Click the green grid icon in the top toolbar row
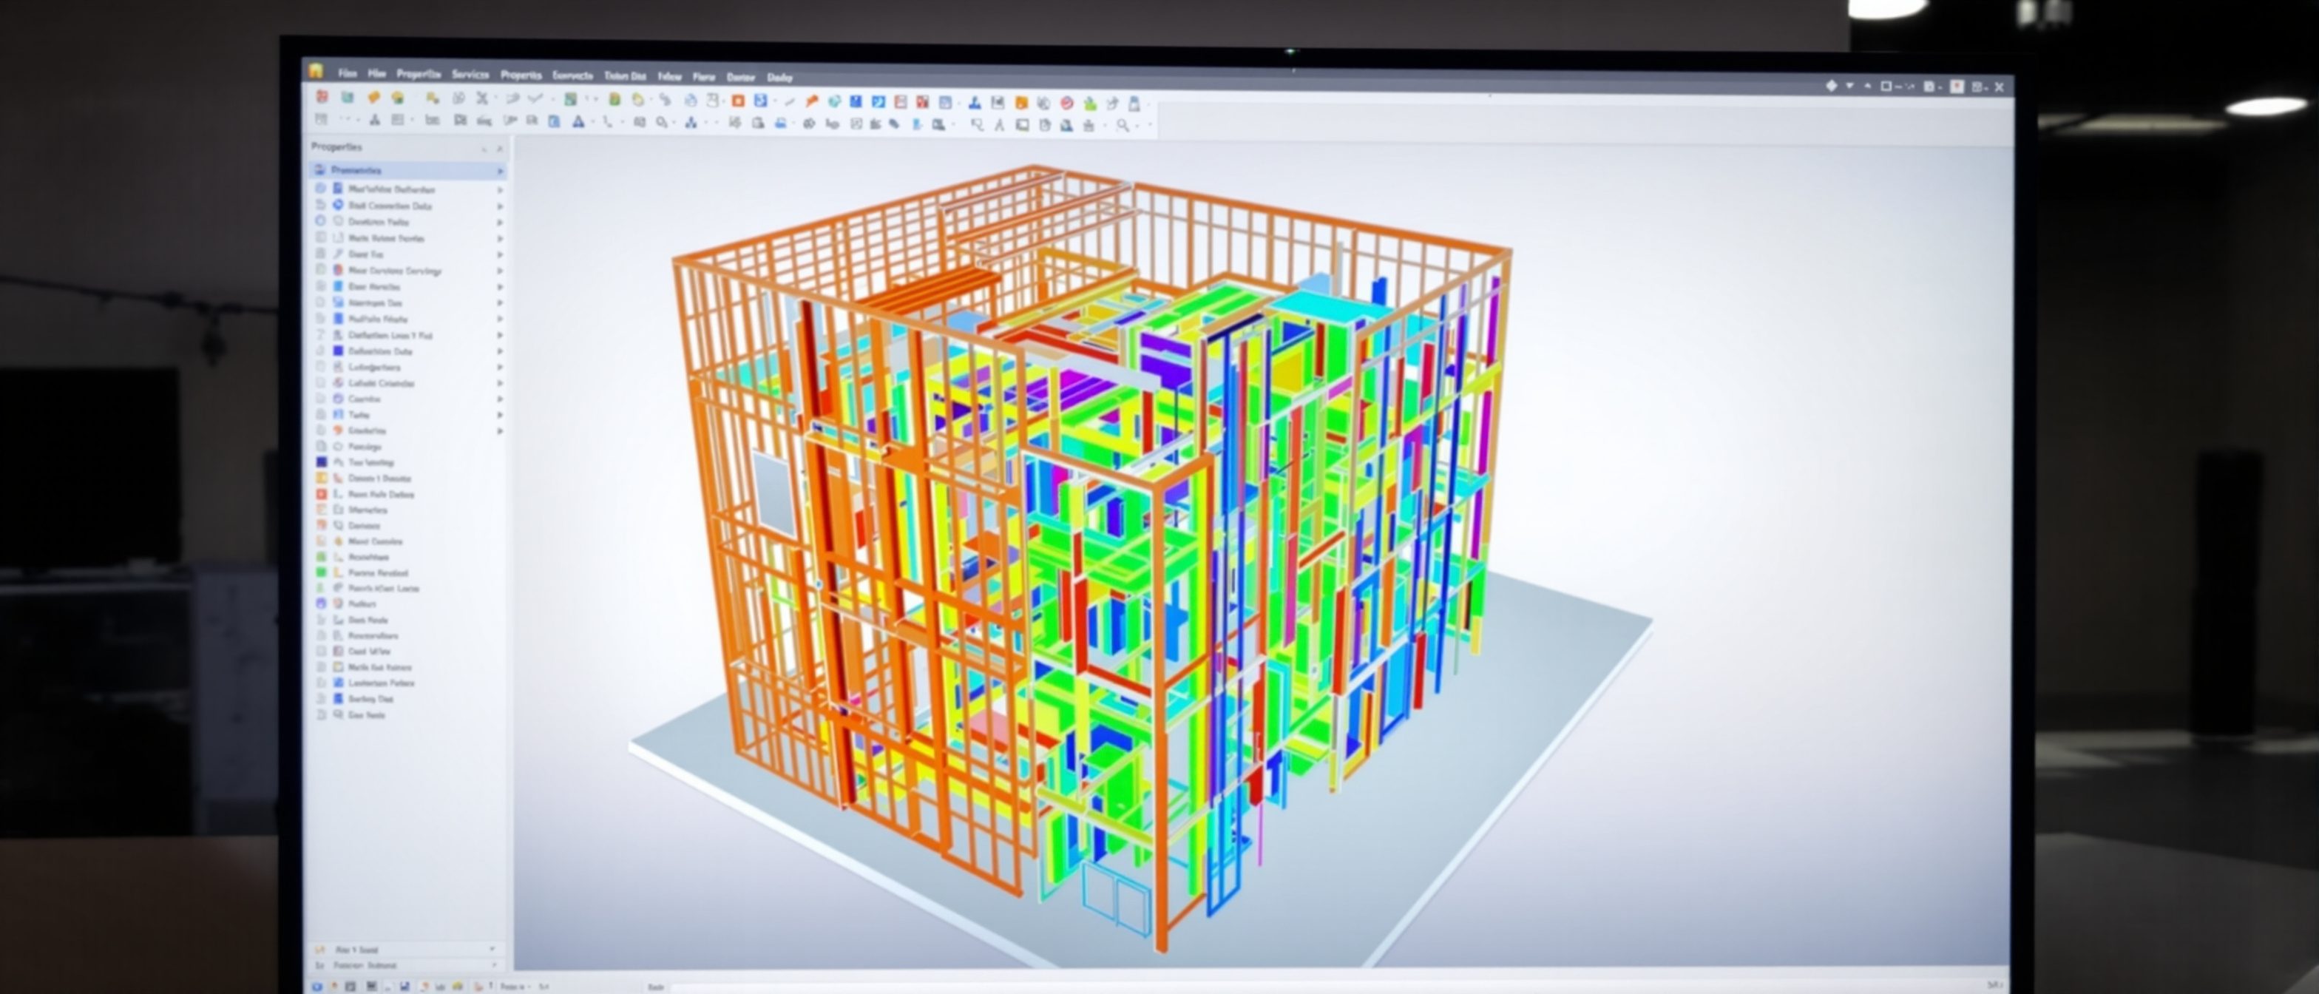 pos(571,99)
